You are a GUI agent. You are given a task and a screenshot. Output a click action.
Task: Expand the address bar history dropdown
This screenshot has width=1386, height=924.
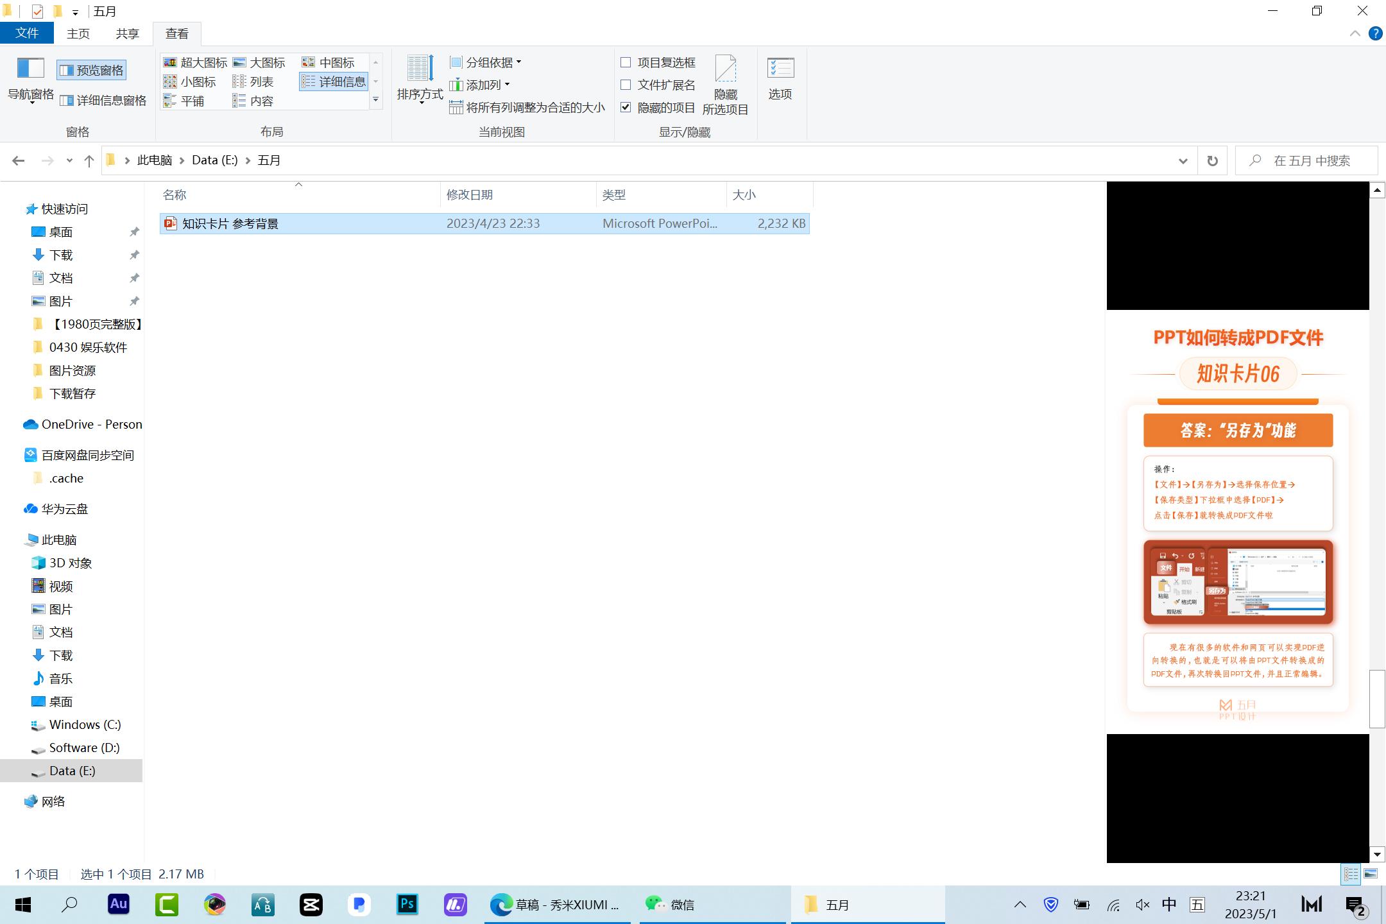click(x=1183, y=160)
